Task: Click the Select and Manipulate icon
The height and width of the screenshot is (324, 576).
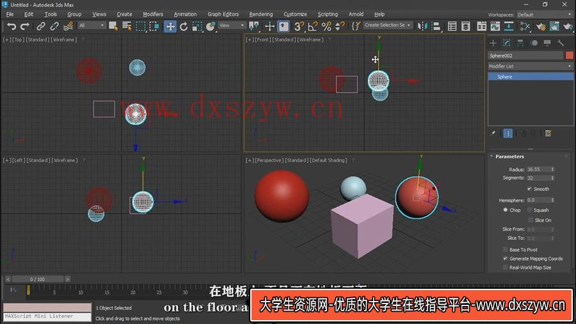Action: (269, 26)
